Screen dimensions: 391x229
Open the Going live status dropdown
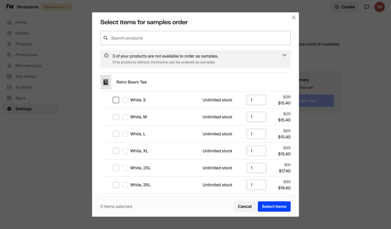click(57, 7)
